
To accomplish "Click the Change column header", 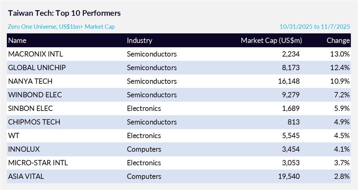I will click(338, 40).
